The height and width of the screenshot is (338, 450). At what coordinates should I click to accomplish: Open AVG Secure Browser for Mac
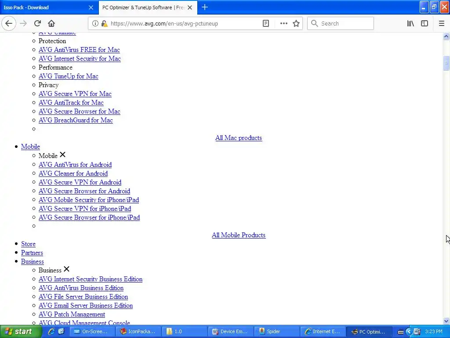click(79, 111)
